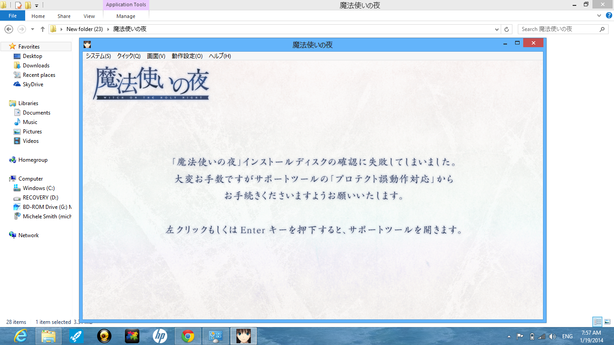Viewport: 614px width, 345px height.
Task: Go up one folder level
Action: (x=43, y=29)
